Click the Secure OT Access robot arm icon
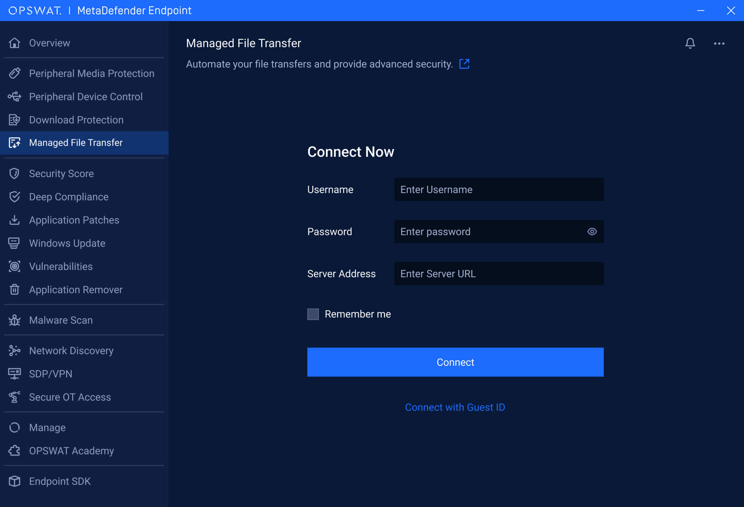The width and height of the screenshot is (744, 507). click(x=14, y=397)
